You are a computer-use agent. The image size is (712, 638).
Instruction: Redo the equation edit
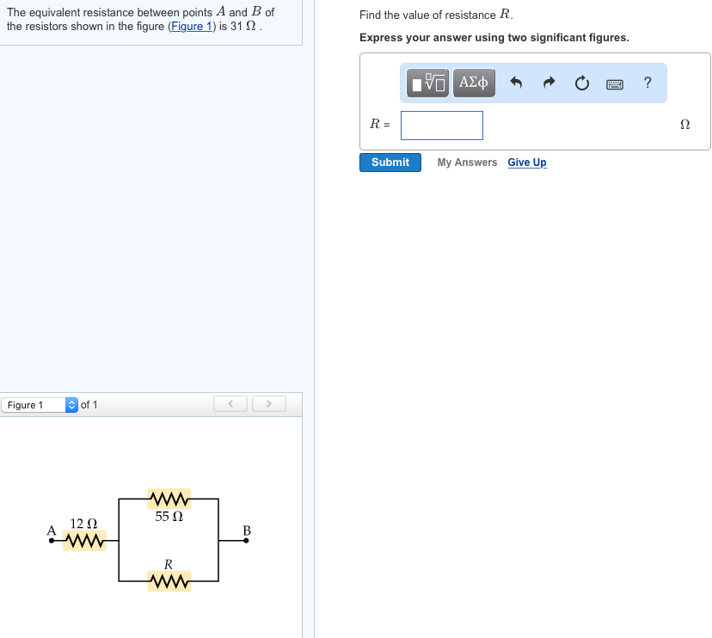coord(548,83)
